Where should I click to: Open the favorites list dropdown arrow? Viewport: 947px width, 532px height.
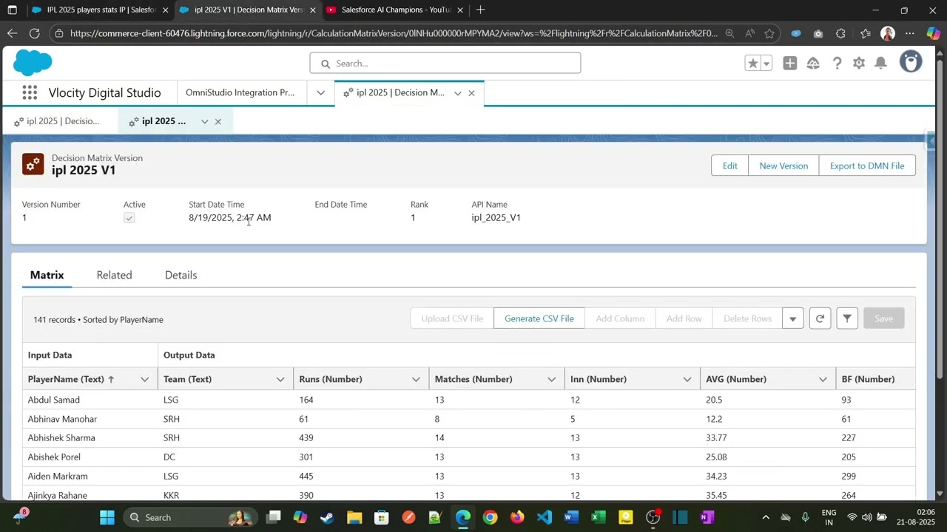coord(766,64)
